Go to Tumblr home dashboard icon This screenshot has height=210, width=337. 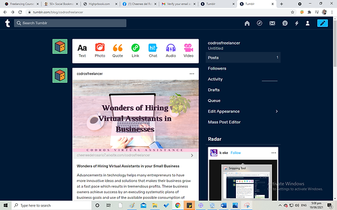click(247, 23)
